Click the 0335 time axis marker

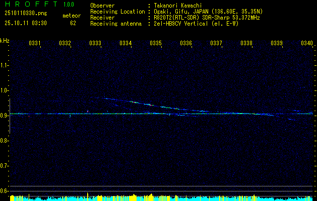pos(156,43)
